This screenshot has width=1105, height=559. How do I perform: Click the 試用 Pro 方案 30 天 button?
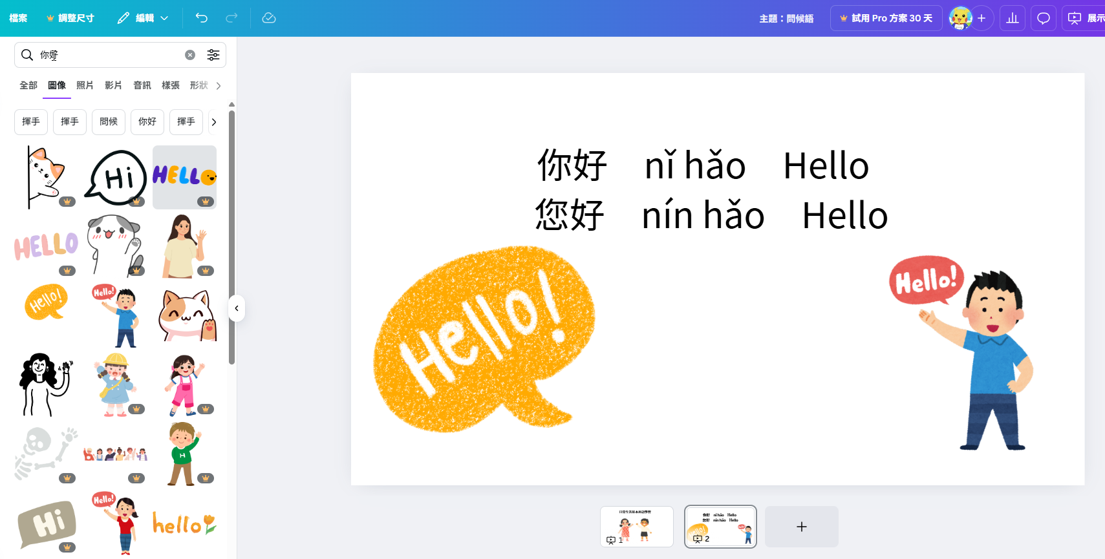(x=886, y=18)
